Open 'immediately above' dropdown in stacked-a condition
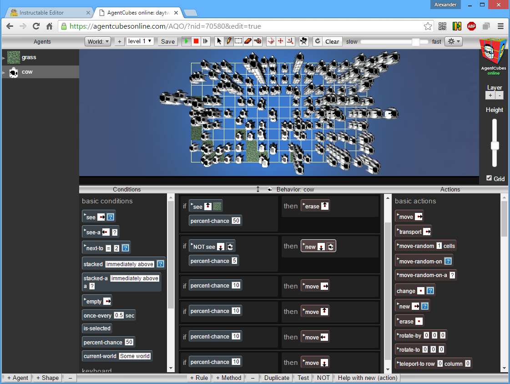510x384 pixels. 135,278
